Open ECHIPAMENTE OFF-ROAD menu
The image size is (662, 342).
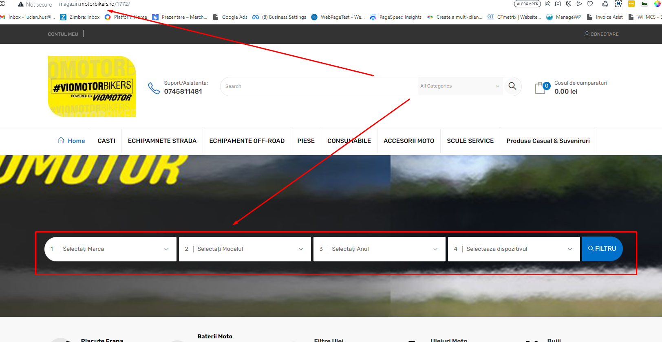[x=247, y=141]
